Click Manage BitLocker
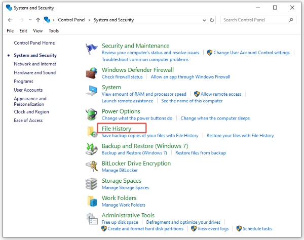 point(120,170)
